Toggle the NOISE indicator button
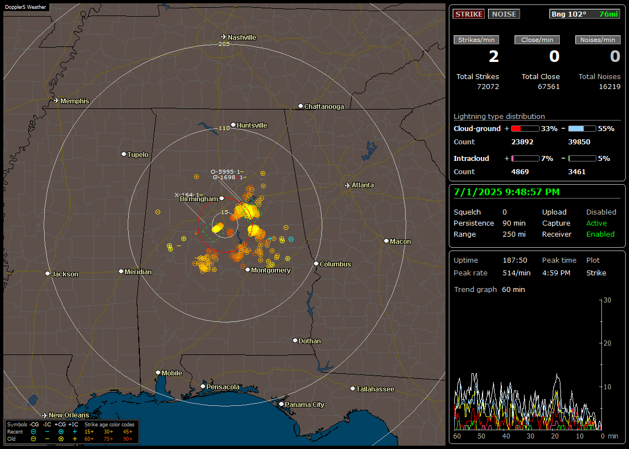629x449 pixels. coord(504,14)
